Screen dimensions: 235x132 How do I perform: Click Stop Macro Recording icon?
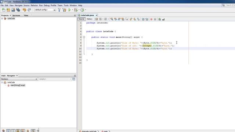155,19
